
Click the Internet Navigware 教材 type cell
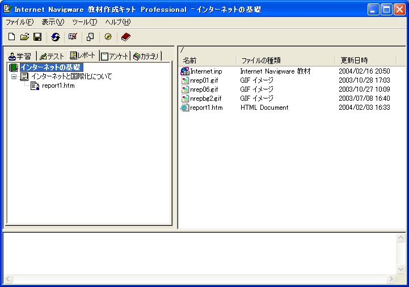(276, 71)
